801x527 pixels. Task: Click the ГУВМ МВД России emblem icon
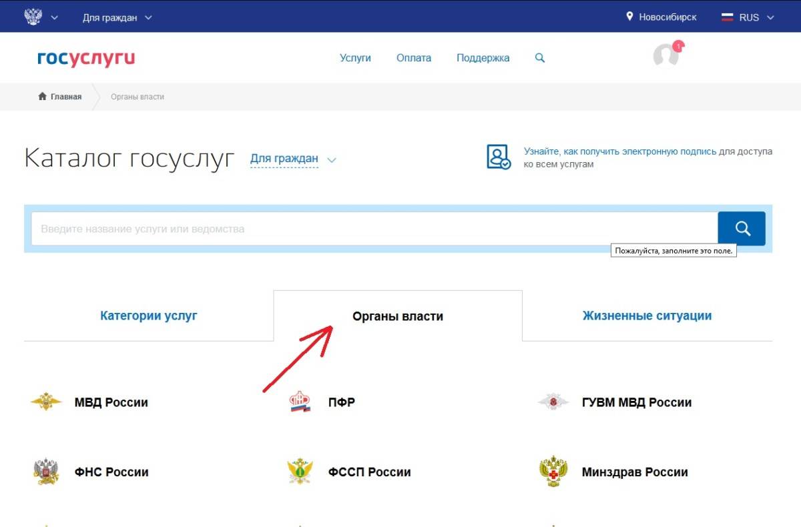click(553, 402)
